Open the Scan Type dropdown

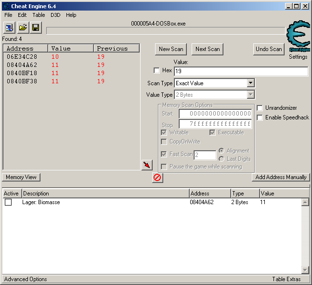click(x=251, y=83)
